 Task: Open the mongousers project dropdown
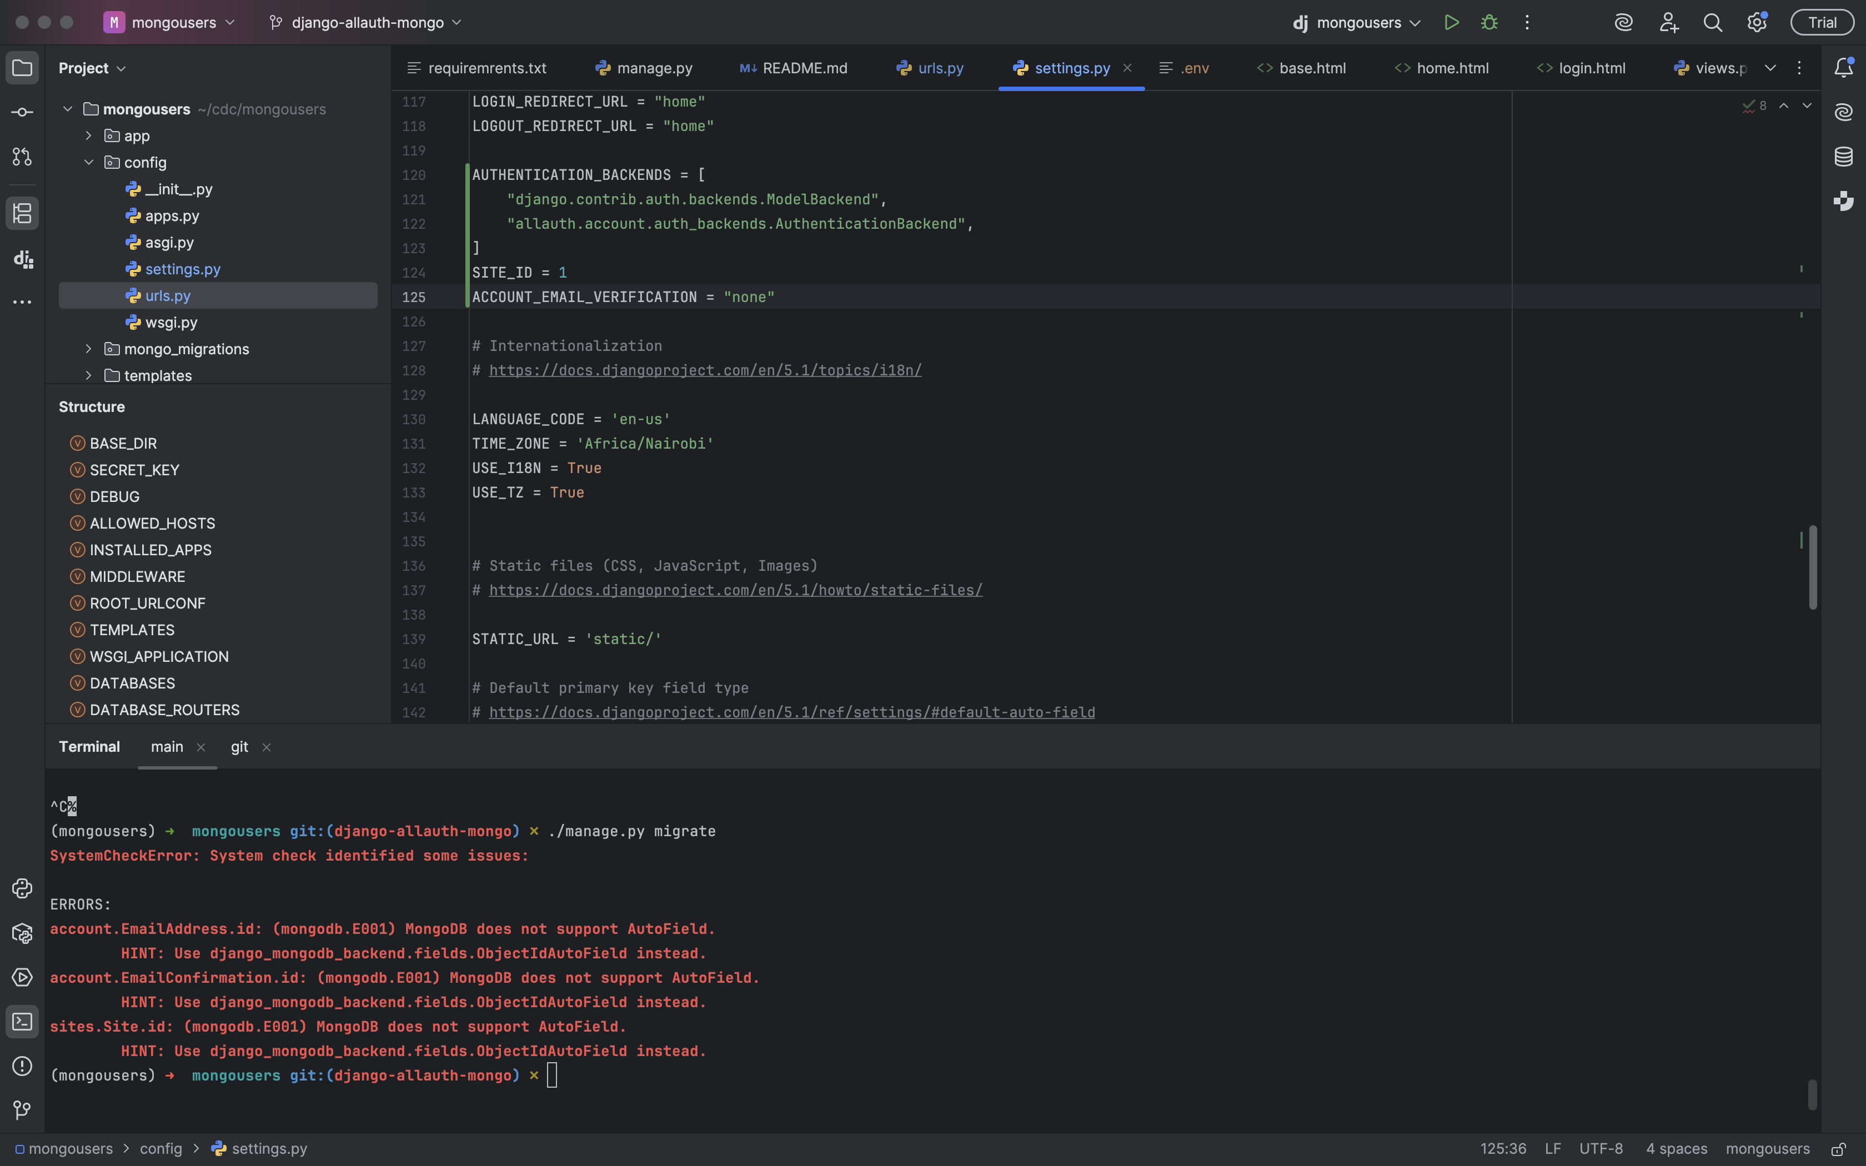point(169,22)
